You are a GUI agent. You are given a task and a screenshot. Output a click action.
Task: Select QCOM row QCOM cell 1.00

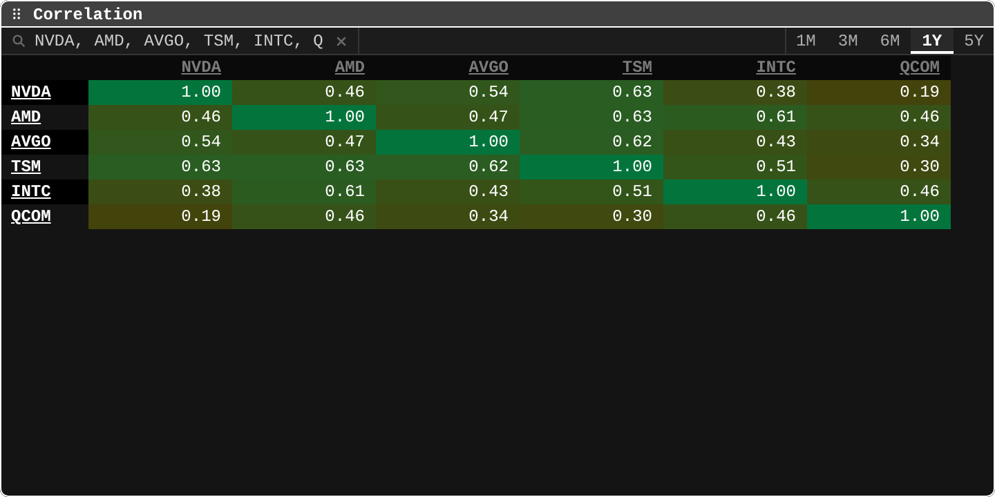click(x=879, y=217)
